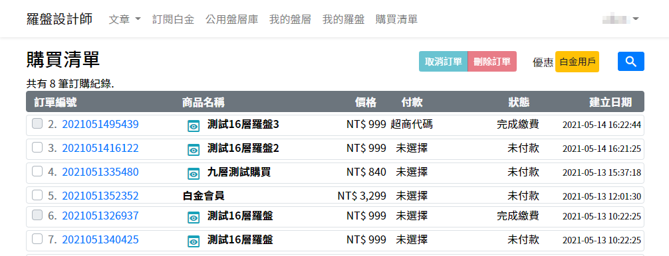Open order link 2021051326937
The image size is (669, 256).
100,216
